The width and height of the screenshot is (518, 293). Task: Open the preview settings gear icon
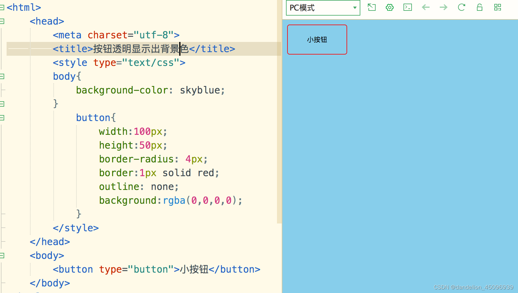pyautogui.click(x=390, y=7)
